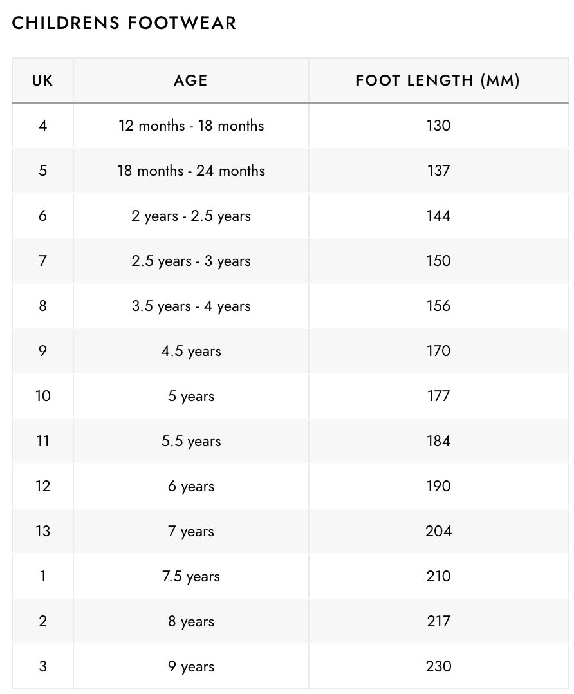Click foot length value 150
The image size is (574, 694).
click(x=438, y=261)
